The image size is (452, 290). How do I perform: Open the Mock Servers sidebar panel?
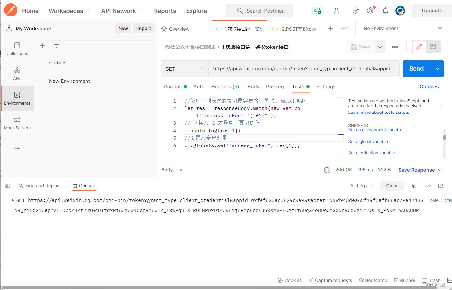[17, 123]
